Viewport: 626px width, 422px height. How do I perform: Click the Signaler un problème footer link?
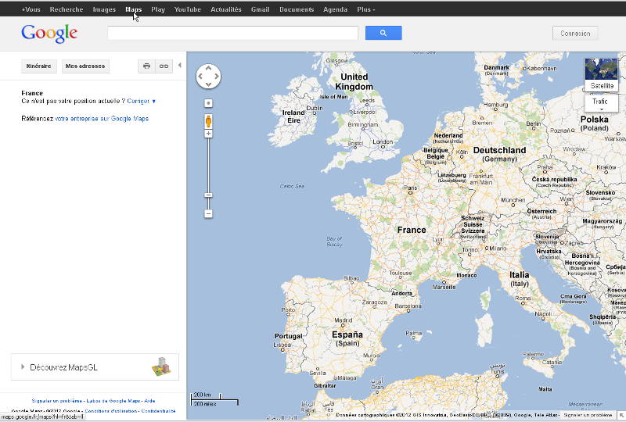57,401
